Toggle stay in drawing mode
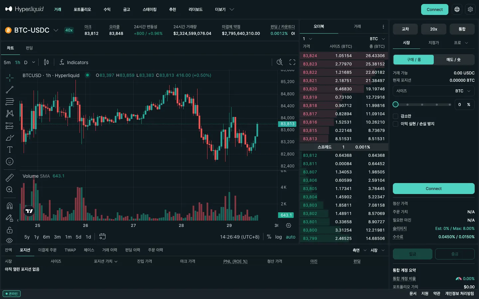The width and height of the screenshot is (479, 299). [x=10, y=218]
